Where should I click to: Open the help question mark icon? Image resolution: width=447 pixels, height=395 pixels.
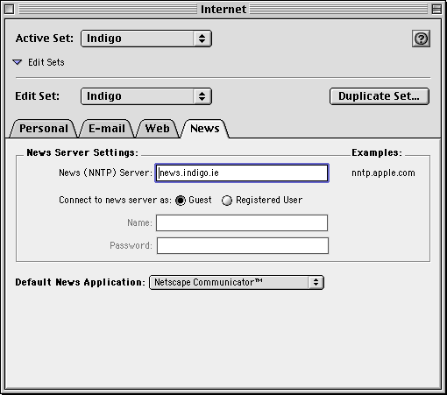tap(421, 39)
